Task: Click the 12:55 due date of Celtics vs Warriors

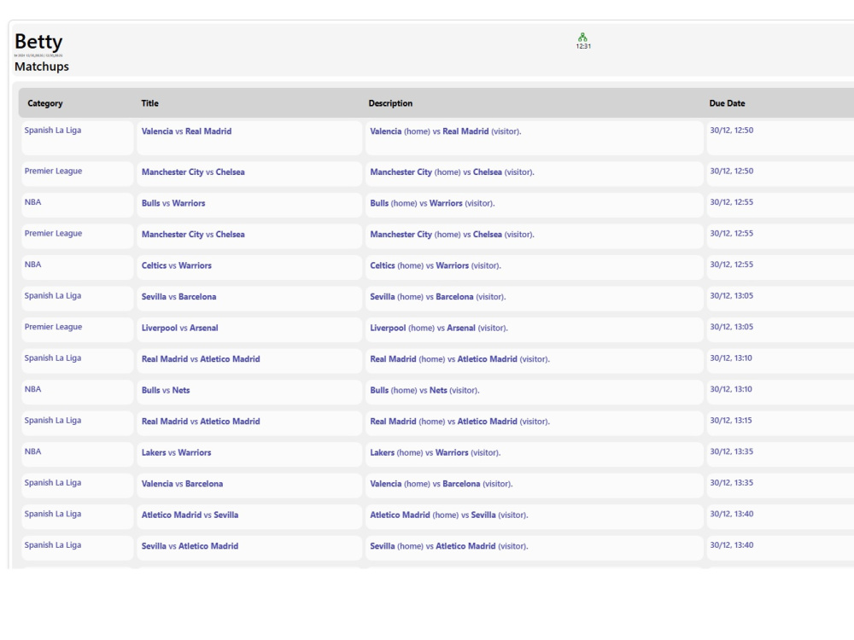Action: point(732,265)
